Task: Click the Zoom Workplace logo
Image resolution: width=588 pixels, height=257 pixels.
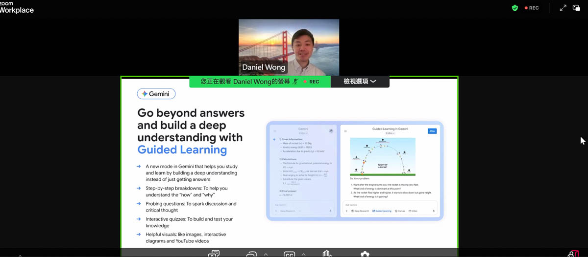Action: pyautogui.click(x=16, y=7)
